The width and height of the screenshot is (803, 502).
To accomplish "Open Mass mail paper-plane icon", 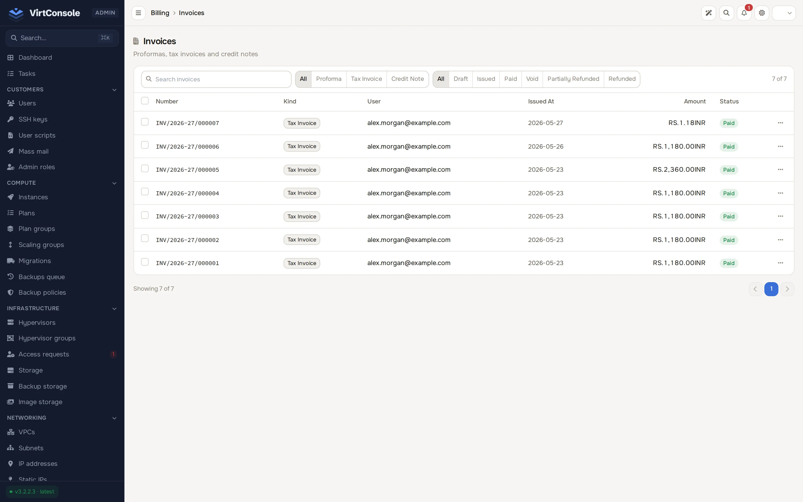I will pyautogui.click(x=11, y=151).
